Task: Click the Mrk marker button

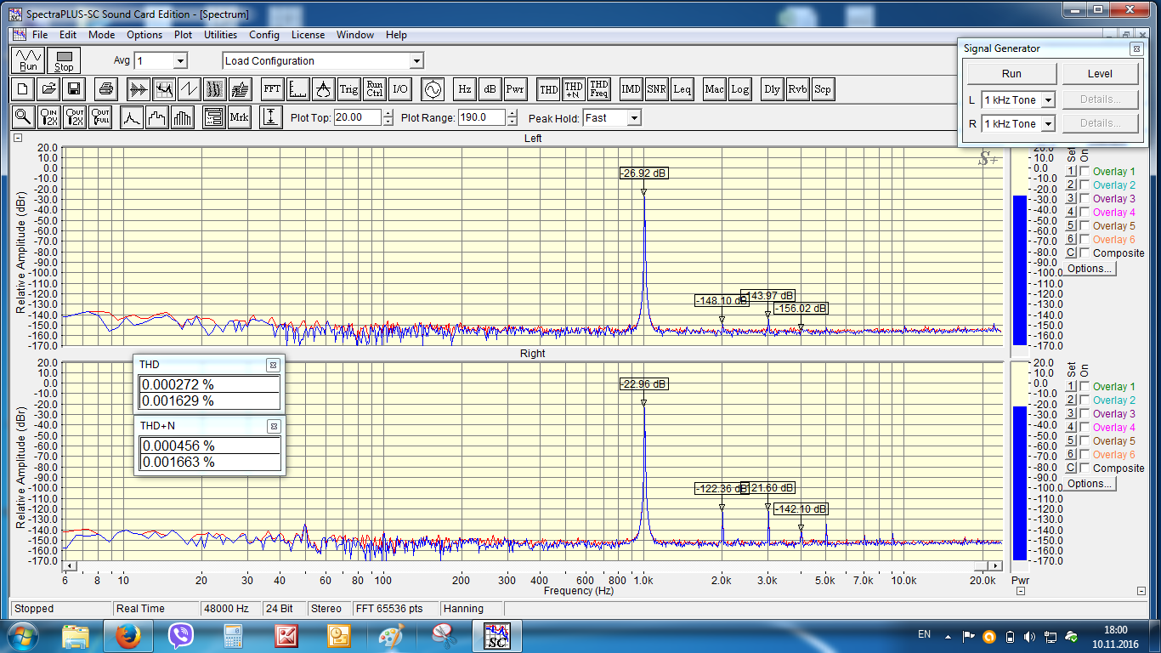Action: [239, 117]
